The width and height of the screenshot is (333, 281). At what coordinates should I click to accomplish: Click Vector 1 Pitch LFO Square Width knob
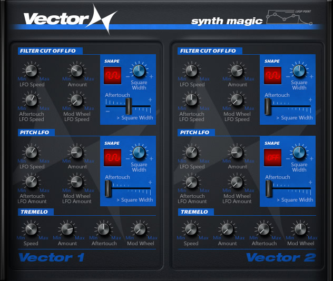139,153
